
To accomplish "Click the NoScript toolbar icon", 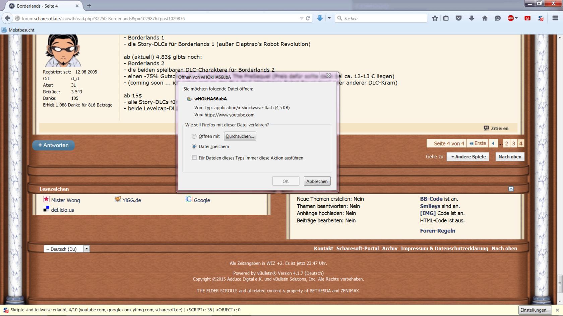I will [541, 18].
